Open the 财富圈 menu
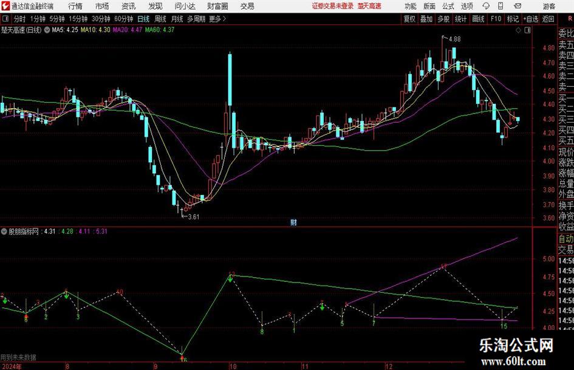574x370 pixels. [217, 6]
